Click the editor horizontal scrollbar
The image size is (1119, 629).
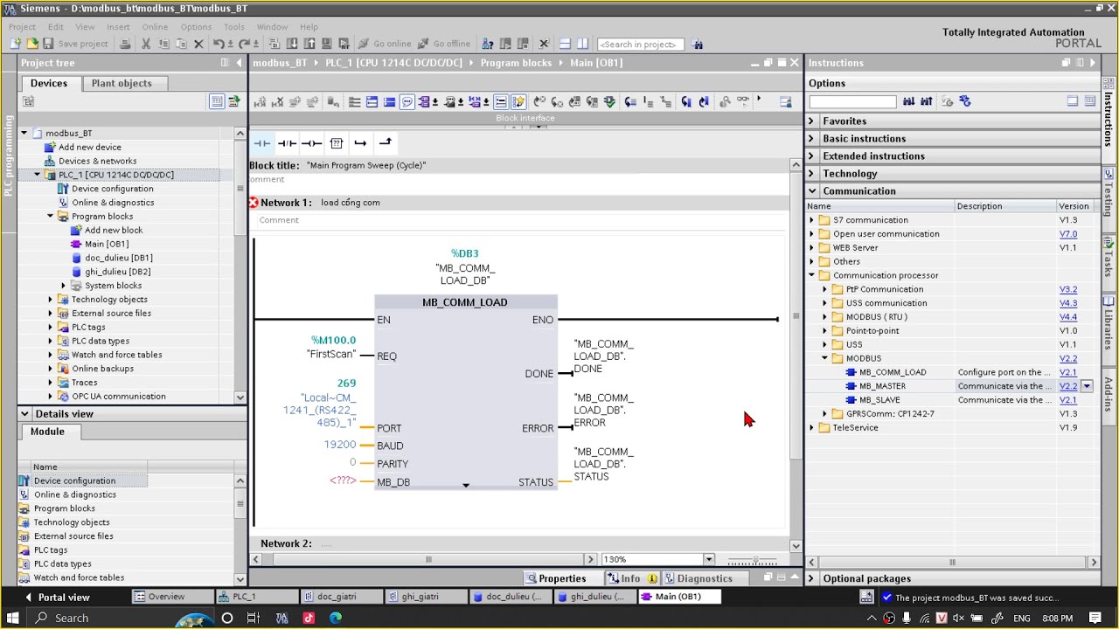pos(428,559)
